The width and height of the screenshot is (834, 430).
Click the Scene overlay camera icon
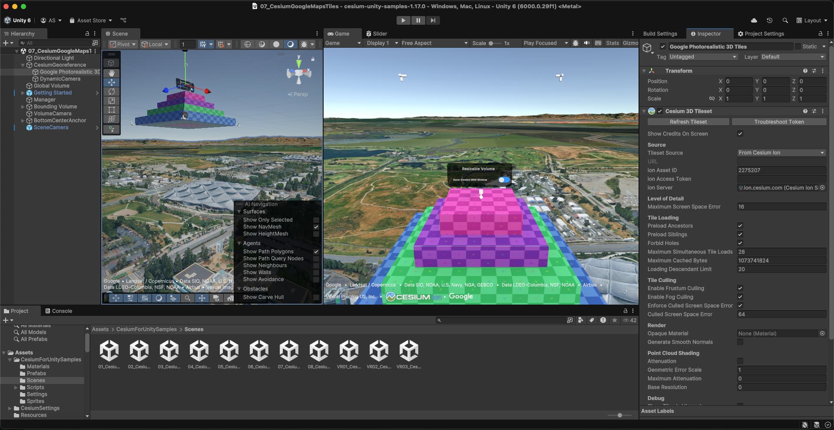pos(216,298)
